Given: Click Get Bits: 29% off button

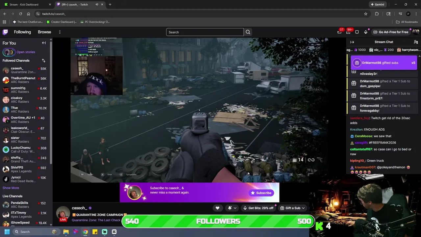Looking at the screenshot, I should pyautogui.click(x=258, y=208).
